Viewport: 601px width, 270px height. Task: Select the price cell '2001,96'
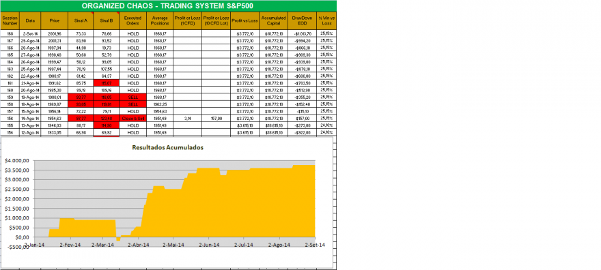pos(54,33)
